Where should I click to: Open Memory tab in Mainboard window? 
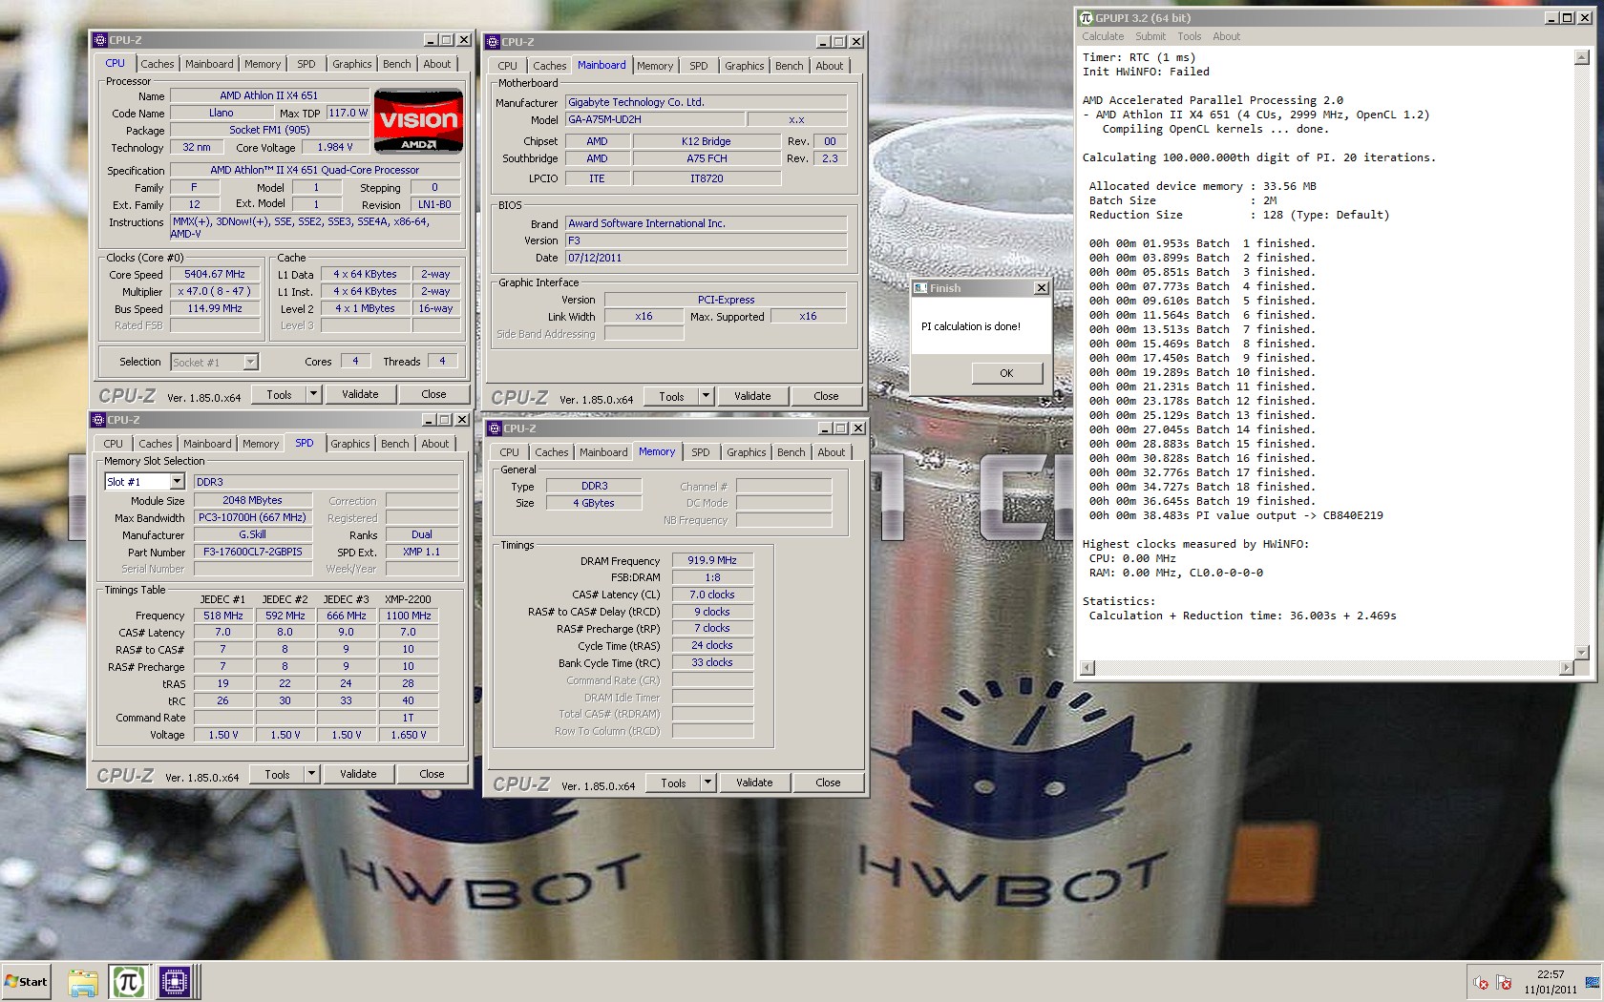[655, 66]
